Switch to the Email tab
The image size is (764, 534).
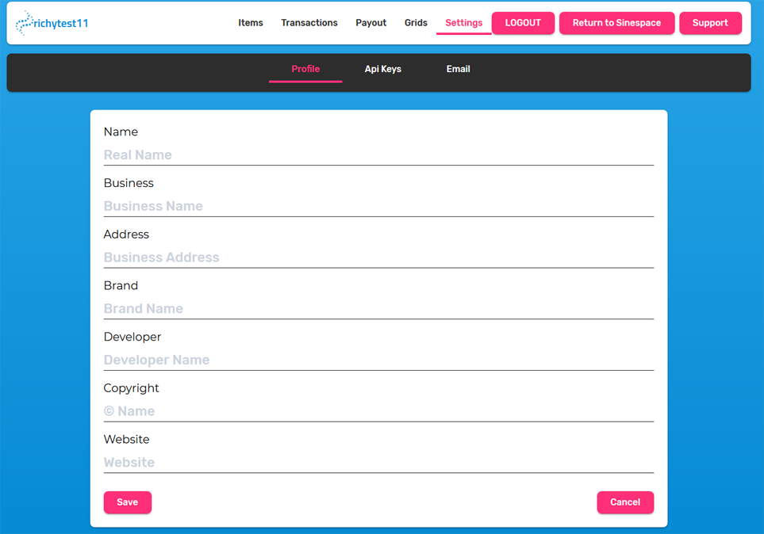click(458, 69)
